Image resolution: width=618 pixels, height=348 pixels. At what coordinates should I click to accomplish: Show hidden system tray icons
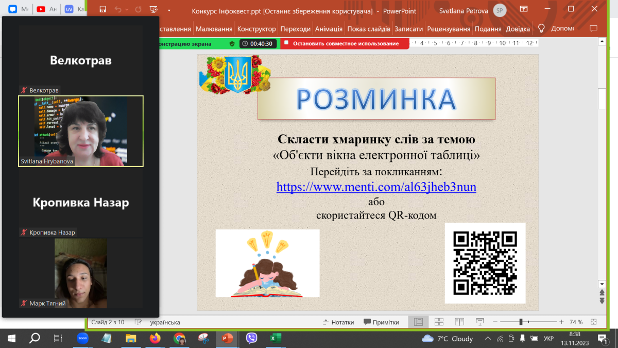[x=488, y=339]
